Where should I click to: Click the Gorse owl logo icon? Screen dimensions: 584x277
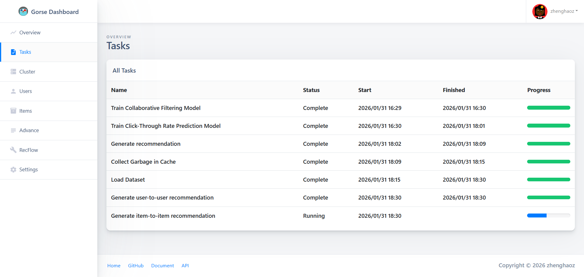click(23, 12)
